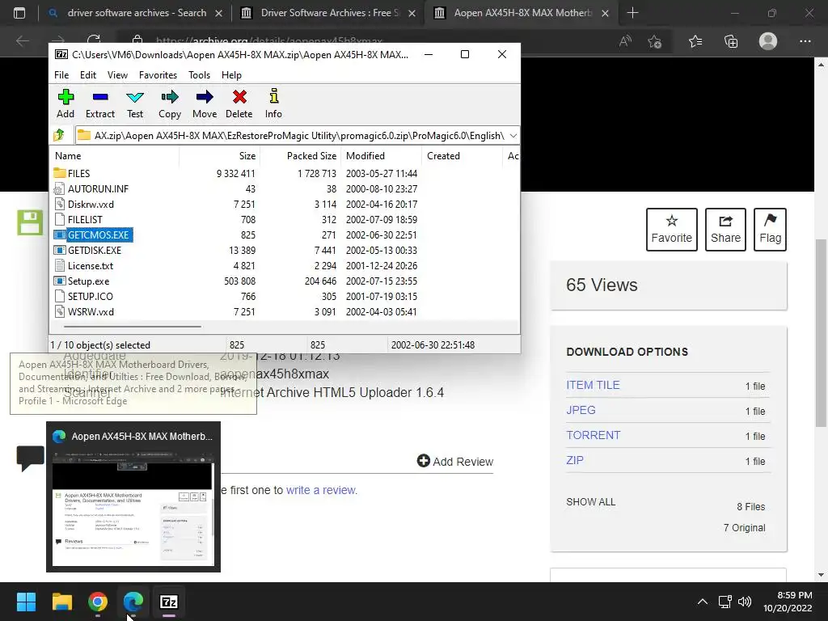The width and height of the screenshot is (828, 621).
Task: Click the Favorite button on archive.org
Action: pos(672,229)
